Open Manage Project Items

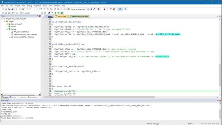[49, 13]
